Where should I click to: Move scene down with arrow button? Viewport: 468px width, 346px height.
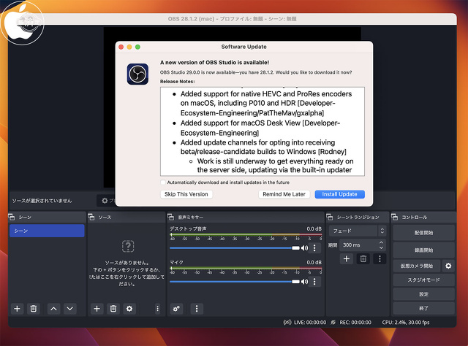(x=70, y=309)
